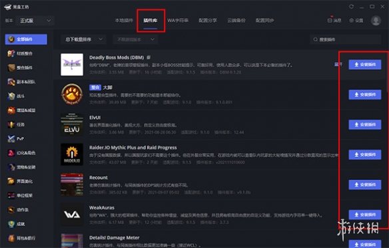Open the PvP category in the sidebar

[16, 139]
